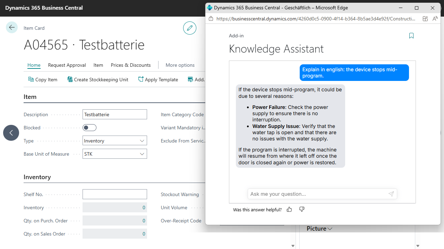Open the Request Approval menu
Viewport: 444px width, 249px height.
(x=67, y=65)
